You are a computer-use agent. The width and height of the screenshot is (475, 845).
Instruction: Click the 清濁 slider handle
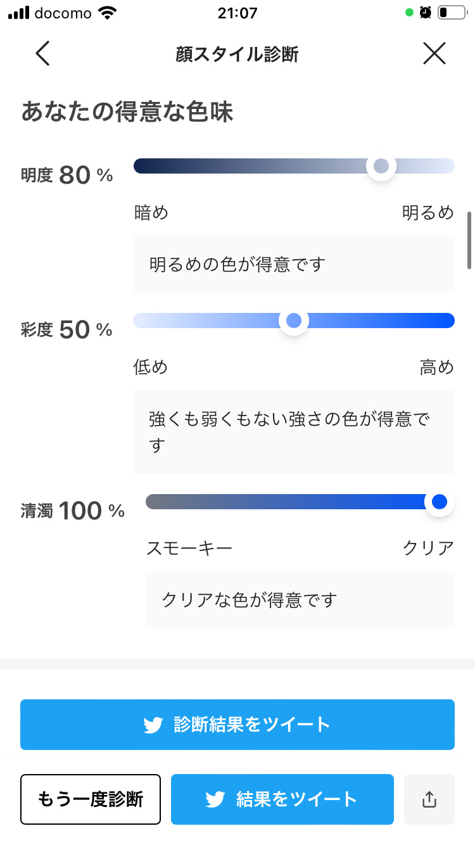(439, 502)
